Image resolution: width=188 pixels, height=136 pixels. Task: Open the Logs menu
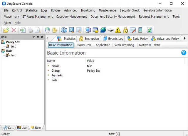coord(44,11)
